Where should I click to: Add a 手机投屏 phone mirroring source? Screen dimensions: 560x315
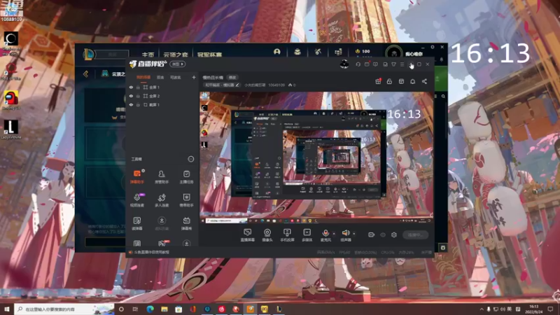click(287, 235)
